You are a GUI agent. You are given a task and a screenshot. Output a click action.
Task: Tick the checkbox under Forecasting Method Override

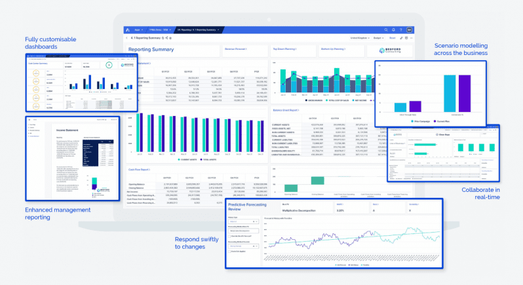coord(229,251)
